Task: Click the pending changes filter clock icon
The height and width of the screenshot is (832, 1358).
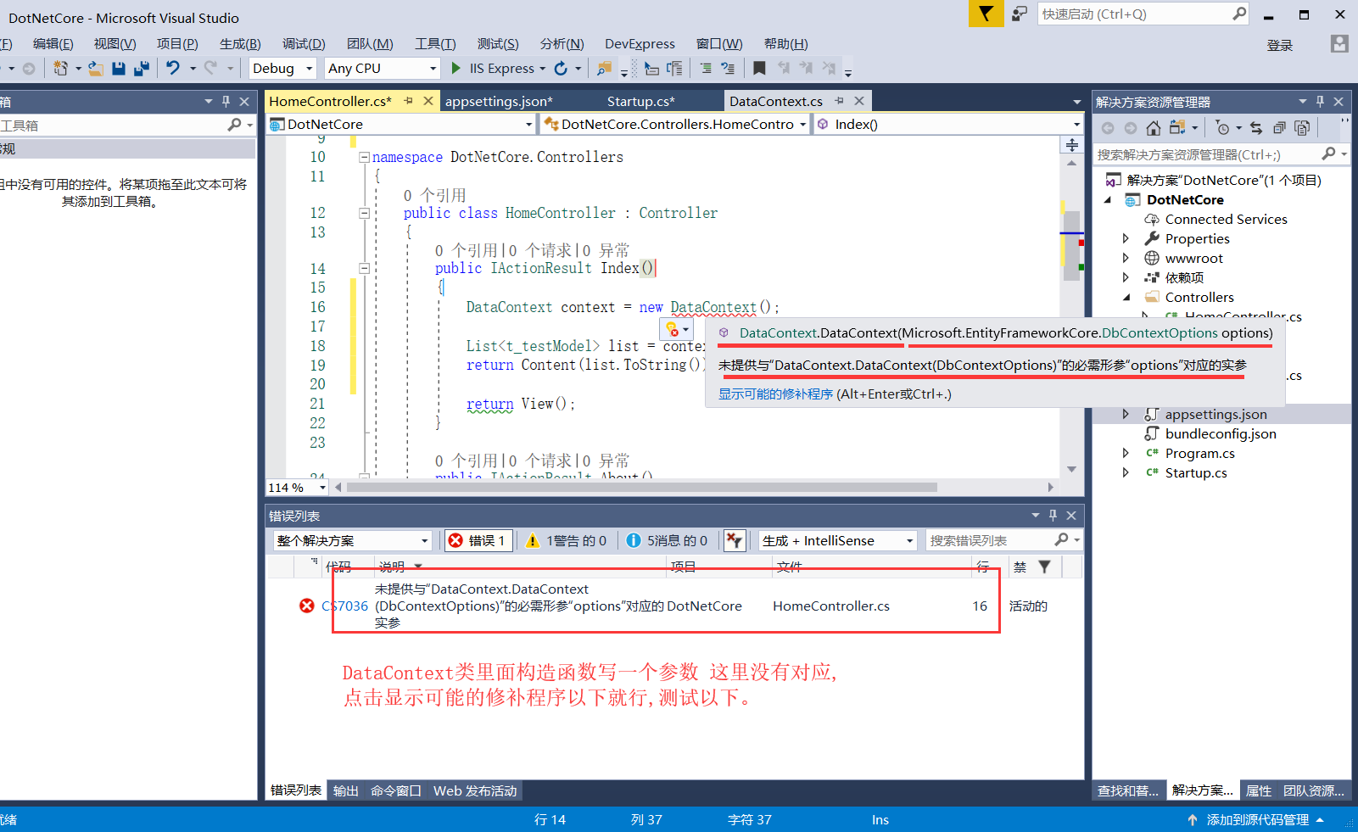Action: click(x=1222, y=128)
